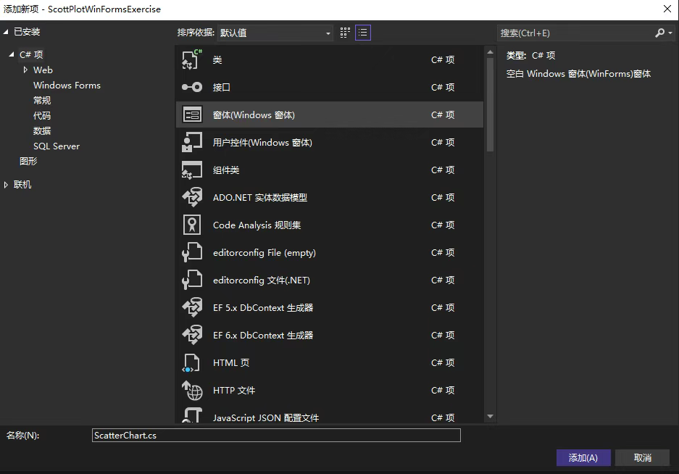The height and width of the screenshot is (474, 679).
Task: Click the search magnifier icon
Action: tap(659, 33)
